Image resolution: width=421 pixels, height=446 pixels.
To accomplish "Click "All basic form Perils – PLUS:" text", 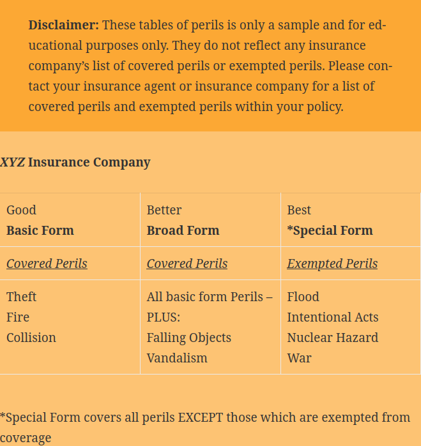I will (x=209, y=306).
